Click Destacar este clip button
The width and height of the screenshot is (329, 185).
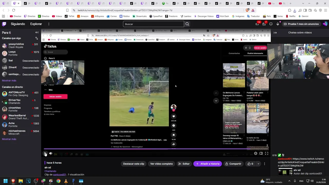pyautogui.click(x=134, y=164)
